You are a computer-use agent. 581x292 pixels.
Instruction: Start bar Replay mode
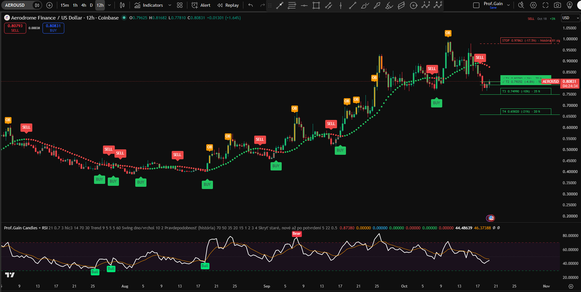tap(228, 5)
